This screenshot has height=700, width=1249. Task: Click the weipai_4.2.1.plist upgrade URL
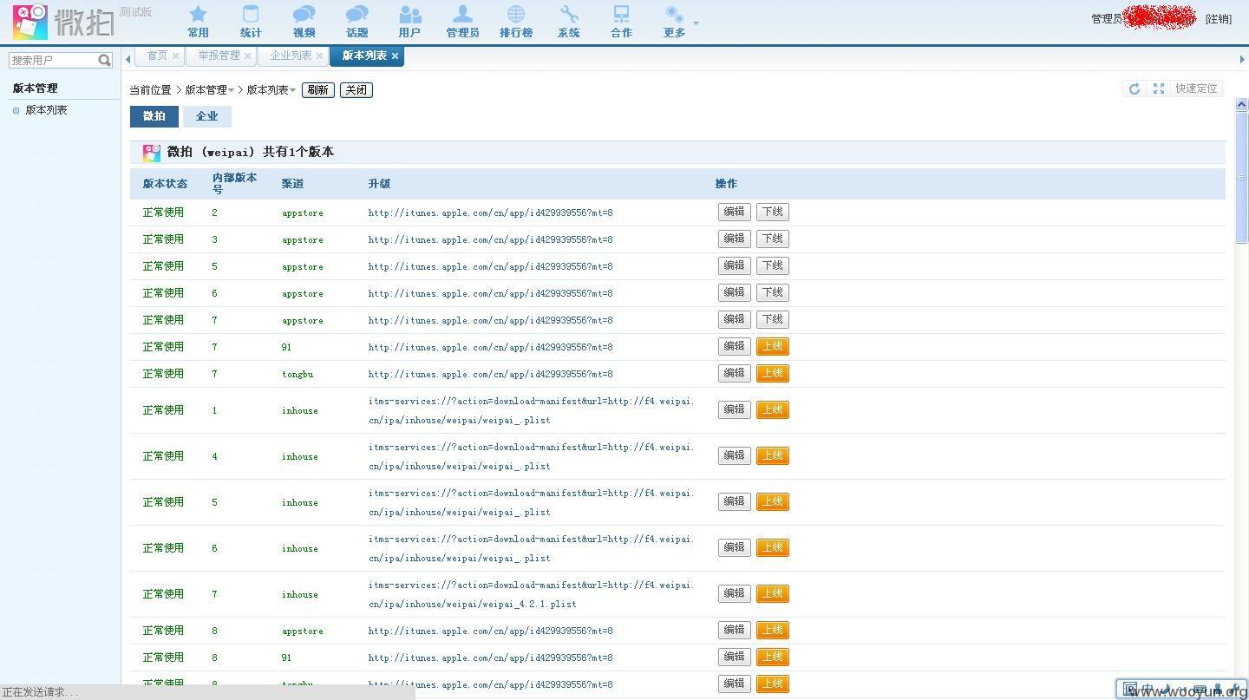pos(531,594)
